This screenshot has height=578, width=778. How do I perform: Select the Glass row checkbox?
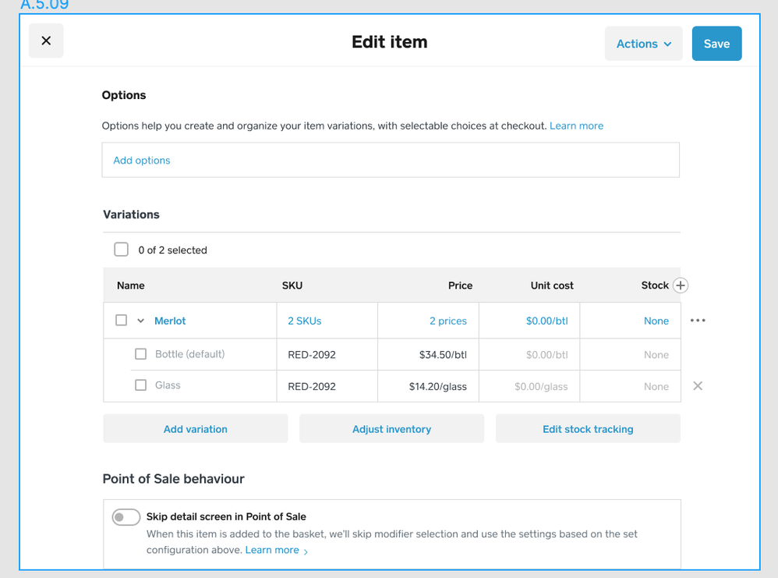click(141, 385)
